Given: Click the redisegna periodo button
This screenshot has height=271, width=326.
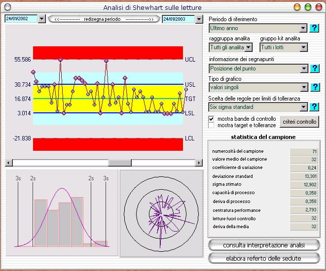Looking at the screenshot, I should coord(104,19).
